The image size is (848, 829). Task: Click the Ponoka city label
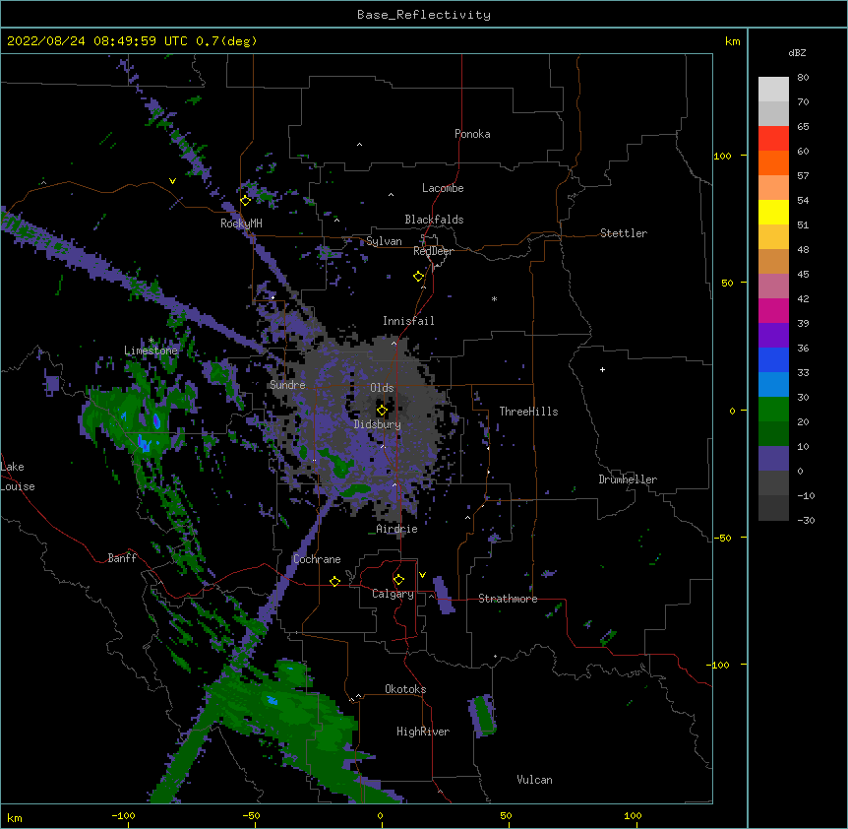[472, 134]
